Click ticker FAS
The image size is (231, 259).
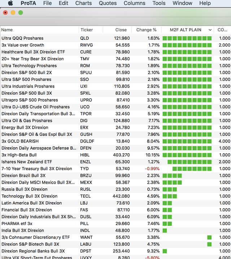click(84, 210)
